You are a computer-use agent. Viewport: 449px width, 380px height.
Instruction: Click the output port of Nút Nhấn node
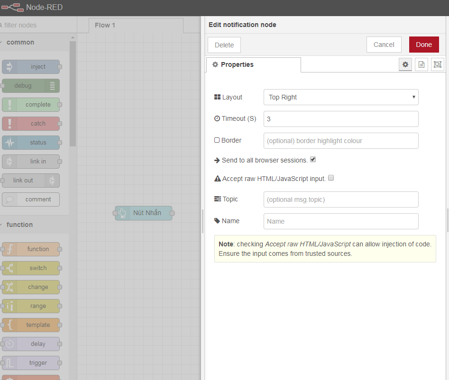point(172,213)
